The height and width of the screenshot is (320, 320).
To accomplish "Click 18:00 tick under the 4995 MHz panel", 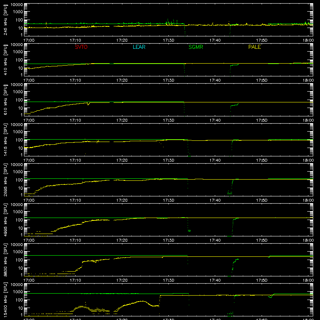I will click(x=308, y=240).
